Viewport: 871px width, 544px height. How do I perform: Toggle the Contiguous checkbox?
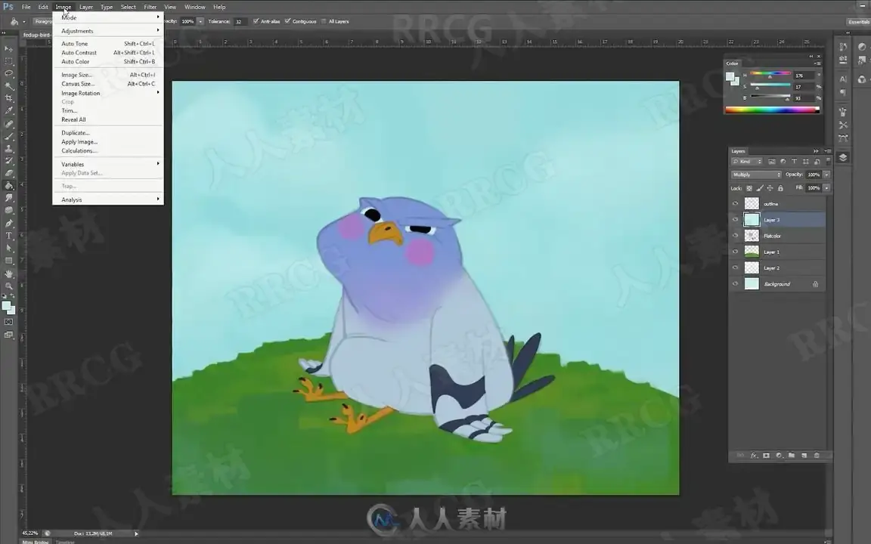tap(288, 21)
